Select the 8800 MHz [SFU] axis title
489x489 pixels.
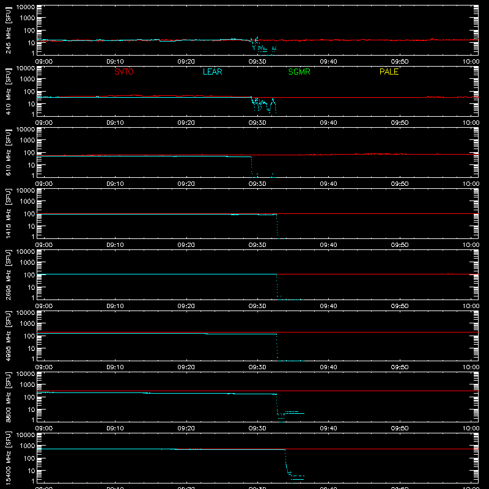pos(8,397)
